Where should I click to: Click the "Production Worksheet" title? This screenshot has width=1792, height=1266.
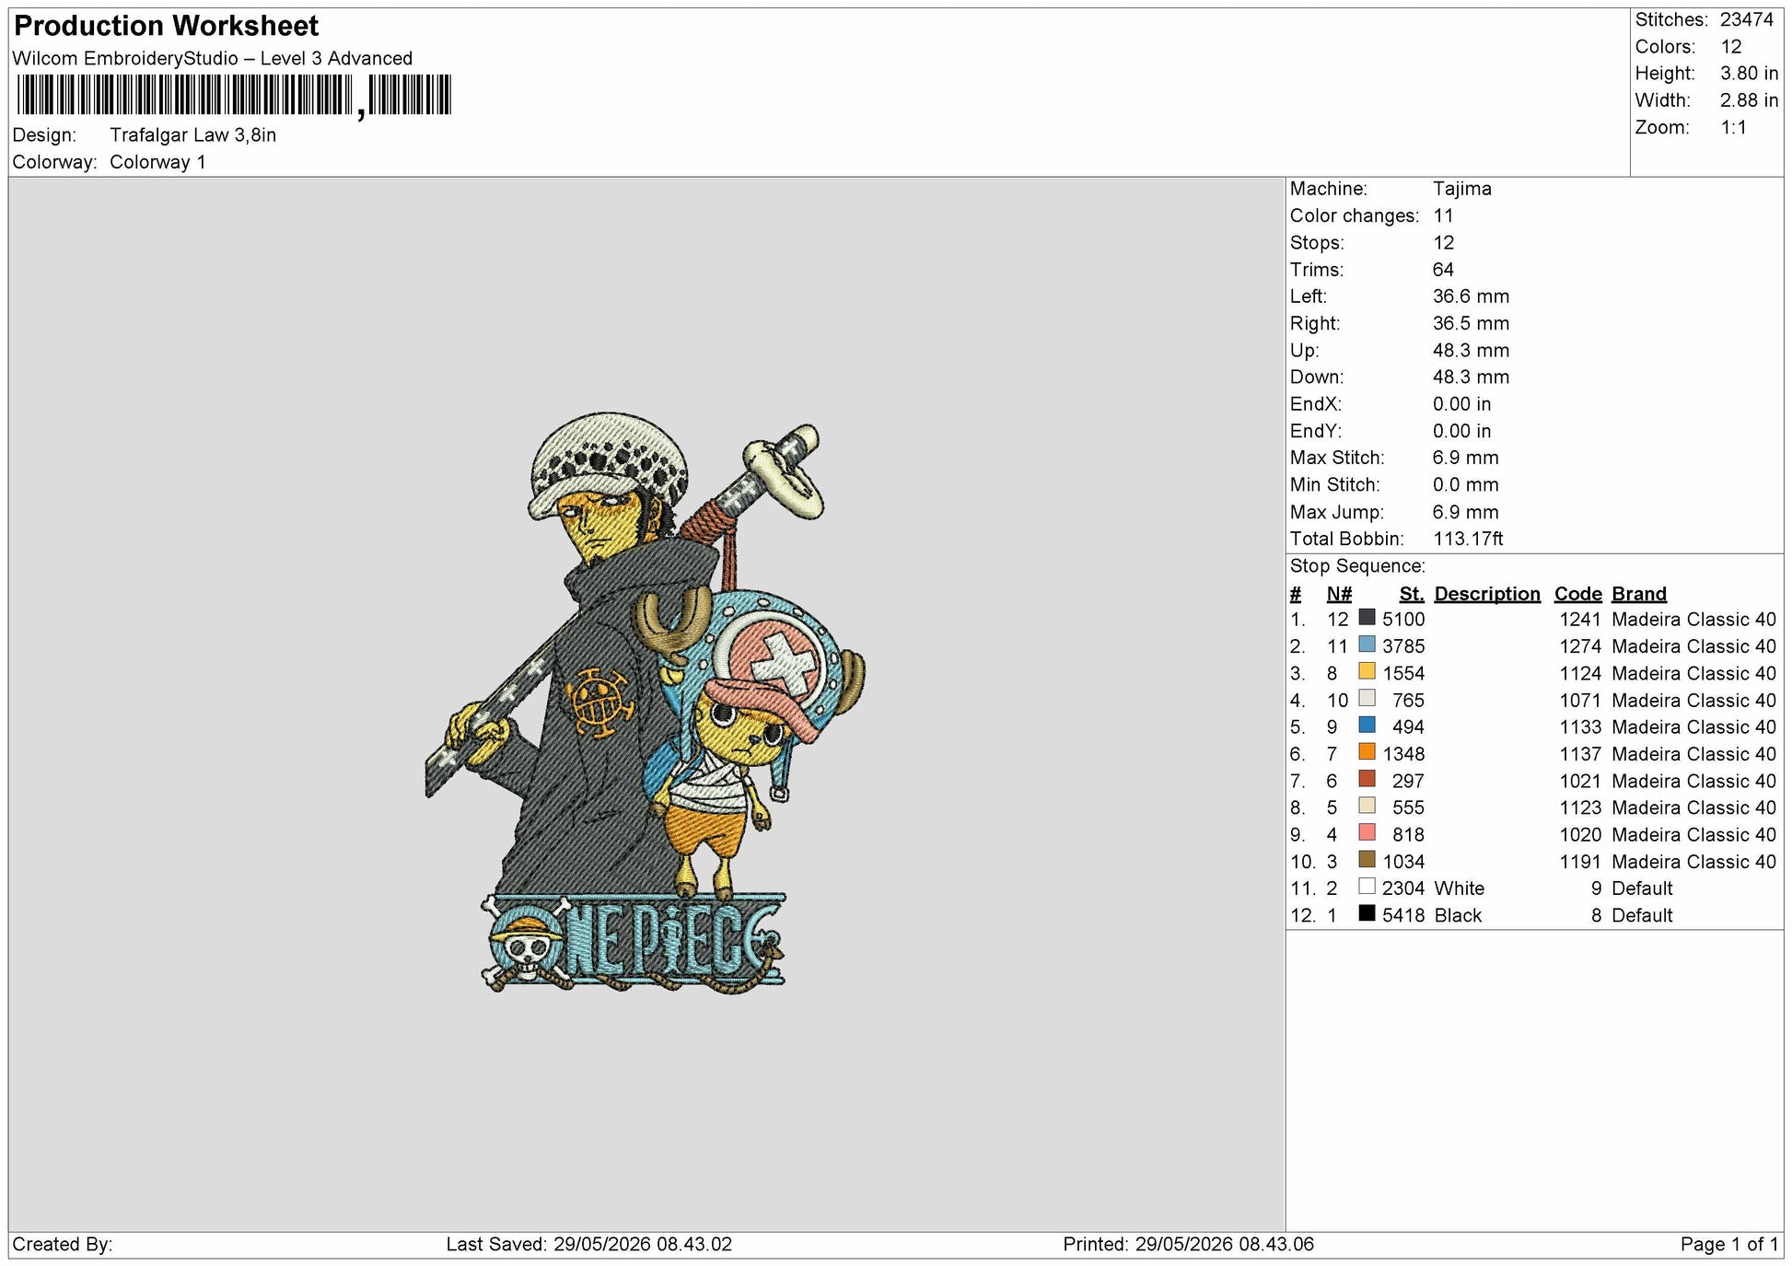point(167,26)
